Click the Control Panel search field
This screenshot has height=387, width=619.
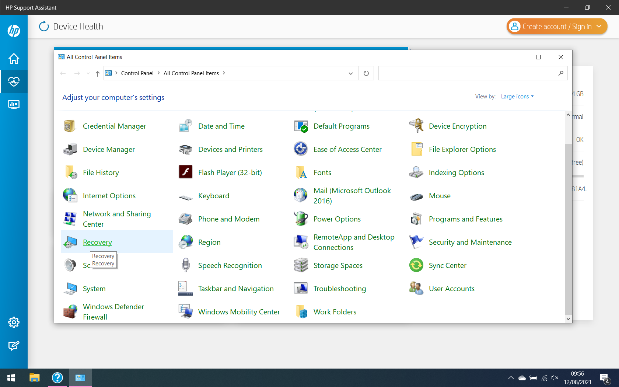[473, 73]
